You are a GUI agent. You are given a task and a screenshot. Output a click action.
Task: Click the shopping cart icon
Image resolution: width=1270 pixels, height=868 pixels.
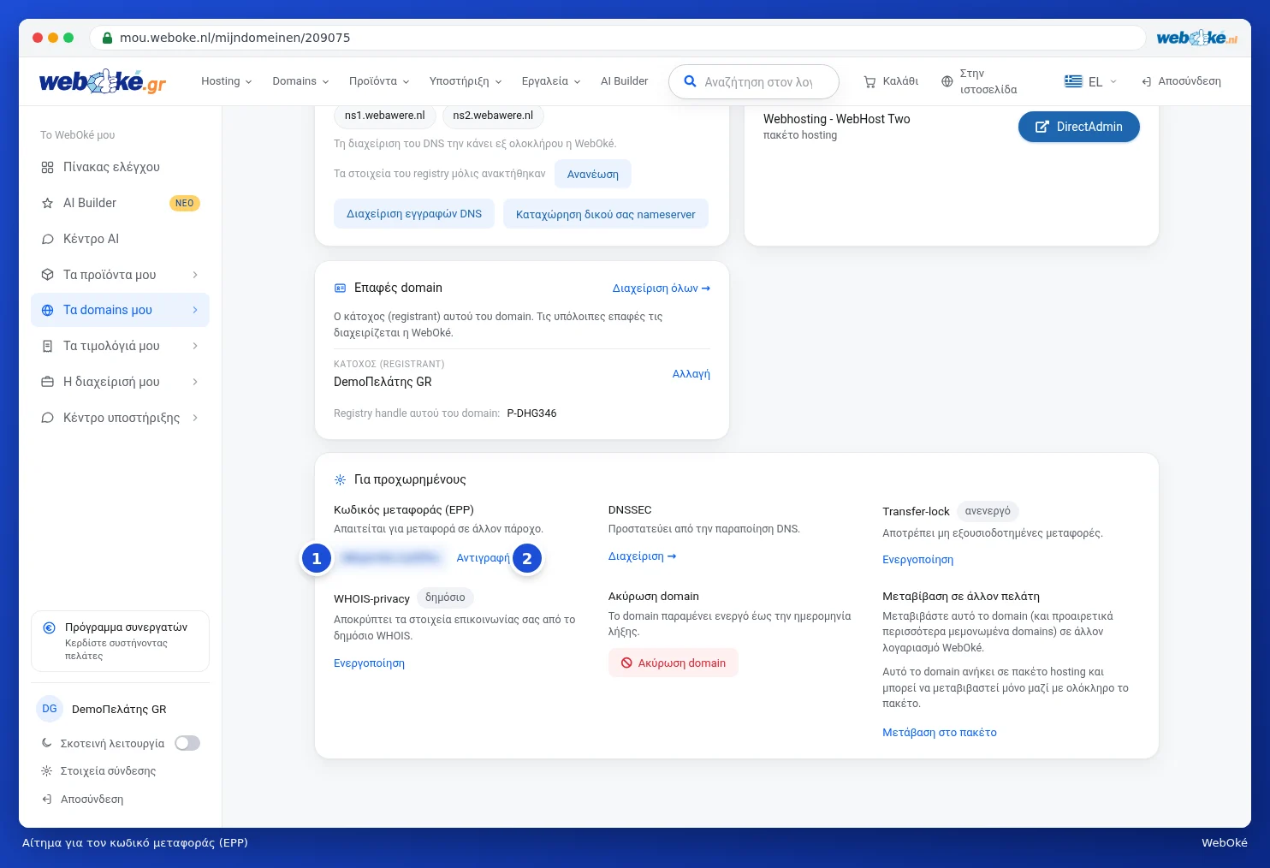click(869, 81)
